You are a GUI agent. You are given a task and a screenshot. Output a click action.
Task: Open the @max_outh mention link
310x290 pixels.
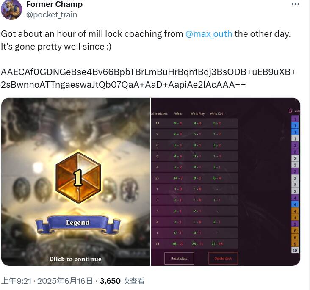(x=209, y=34)
